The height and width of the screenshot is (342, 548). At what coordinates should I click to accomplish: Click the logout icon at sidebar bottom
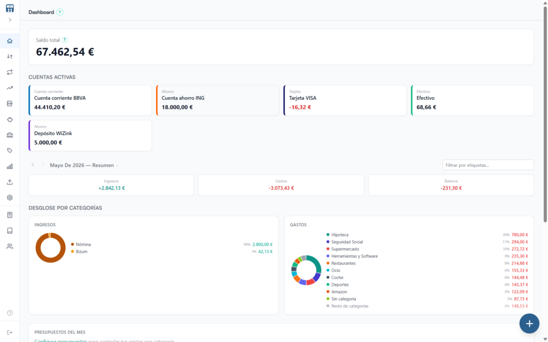10,332
